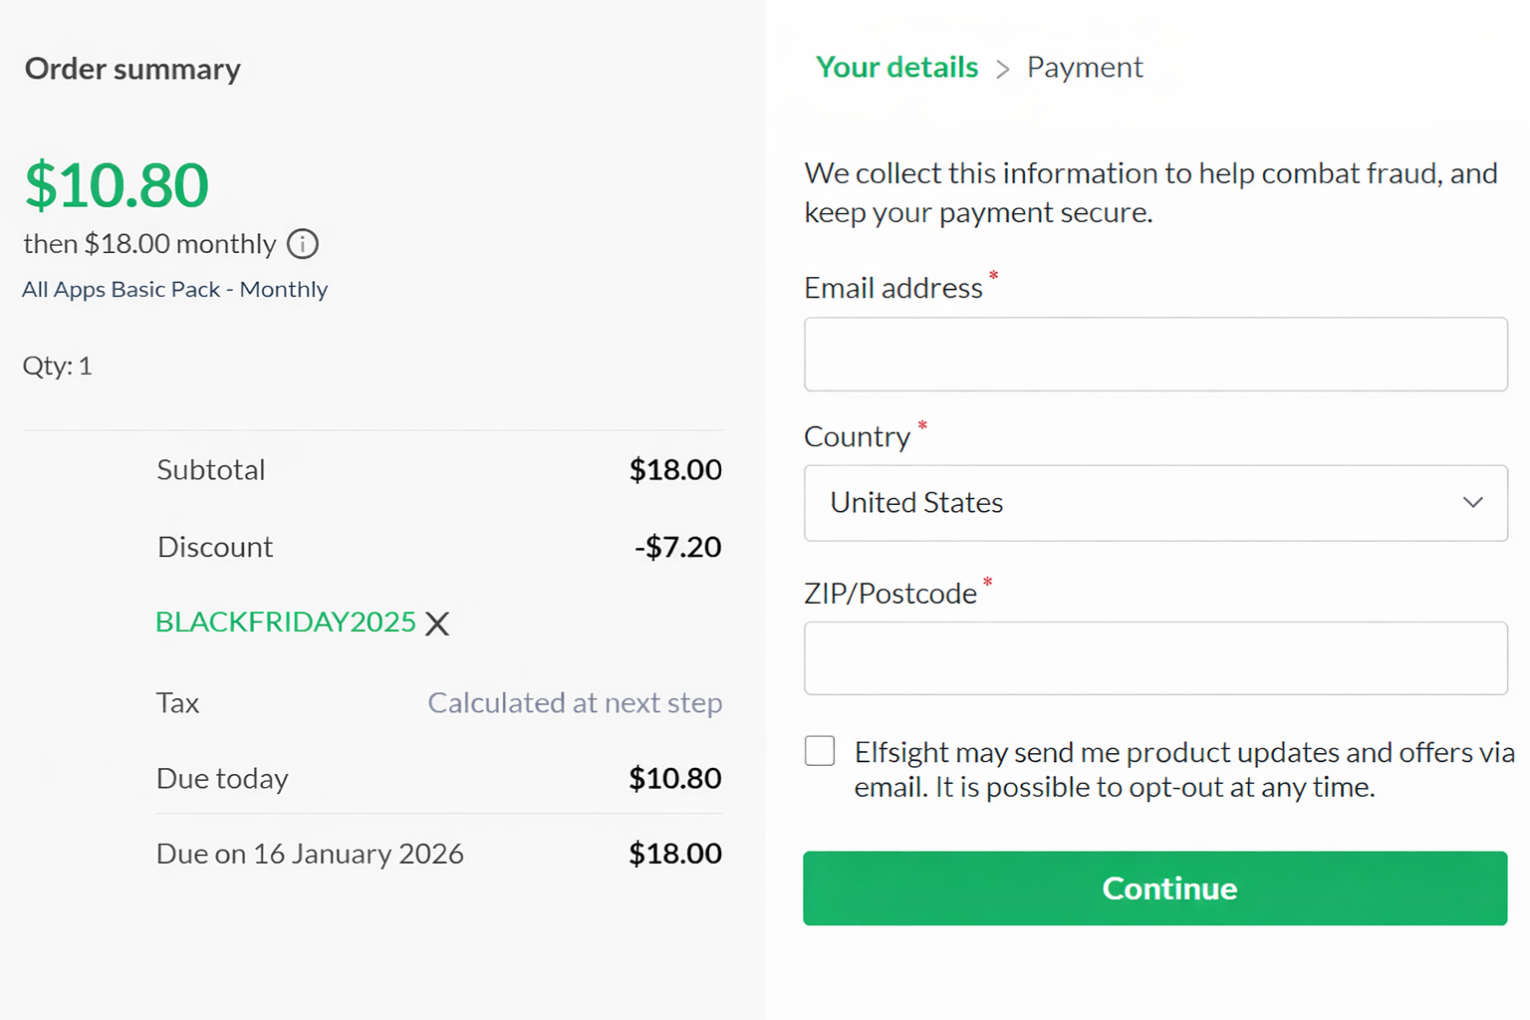The height and width of the screenshot is (1020, 1530).
Task: Click the BLACKFRIDAY2025 coupon code
Action: point(286,622)
